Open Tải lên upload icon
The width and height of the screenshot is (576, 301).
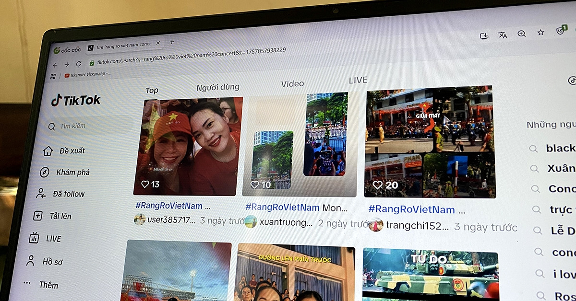point(37,216)
